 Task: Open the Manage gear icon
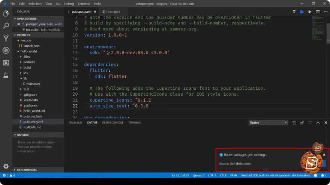pyautogui.click(x=6, y=166)
